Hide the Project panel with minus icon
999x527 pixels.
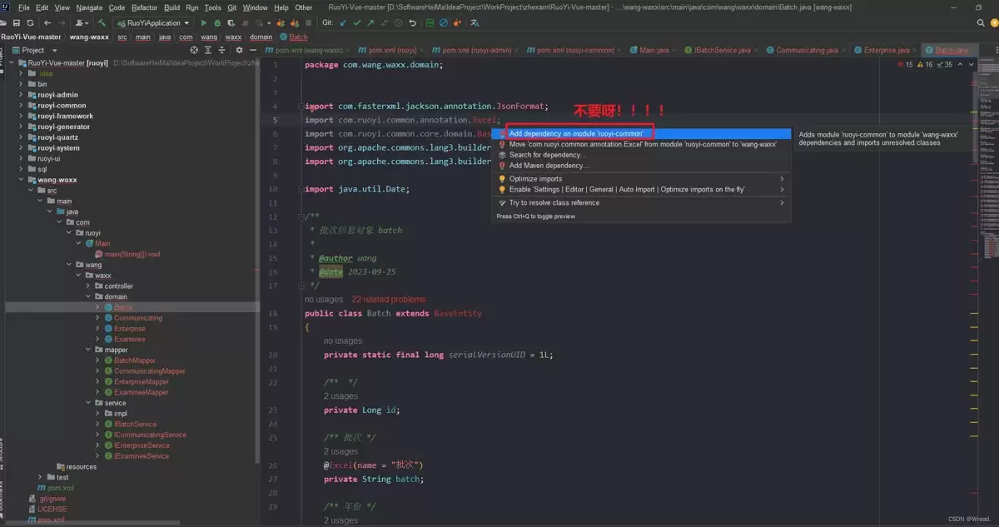click(x=252, y=50)
